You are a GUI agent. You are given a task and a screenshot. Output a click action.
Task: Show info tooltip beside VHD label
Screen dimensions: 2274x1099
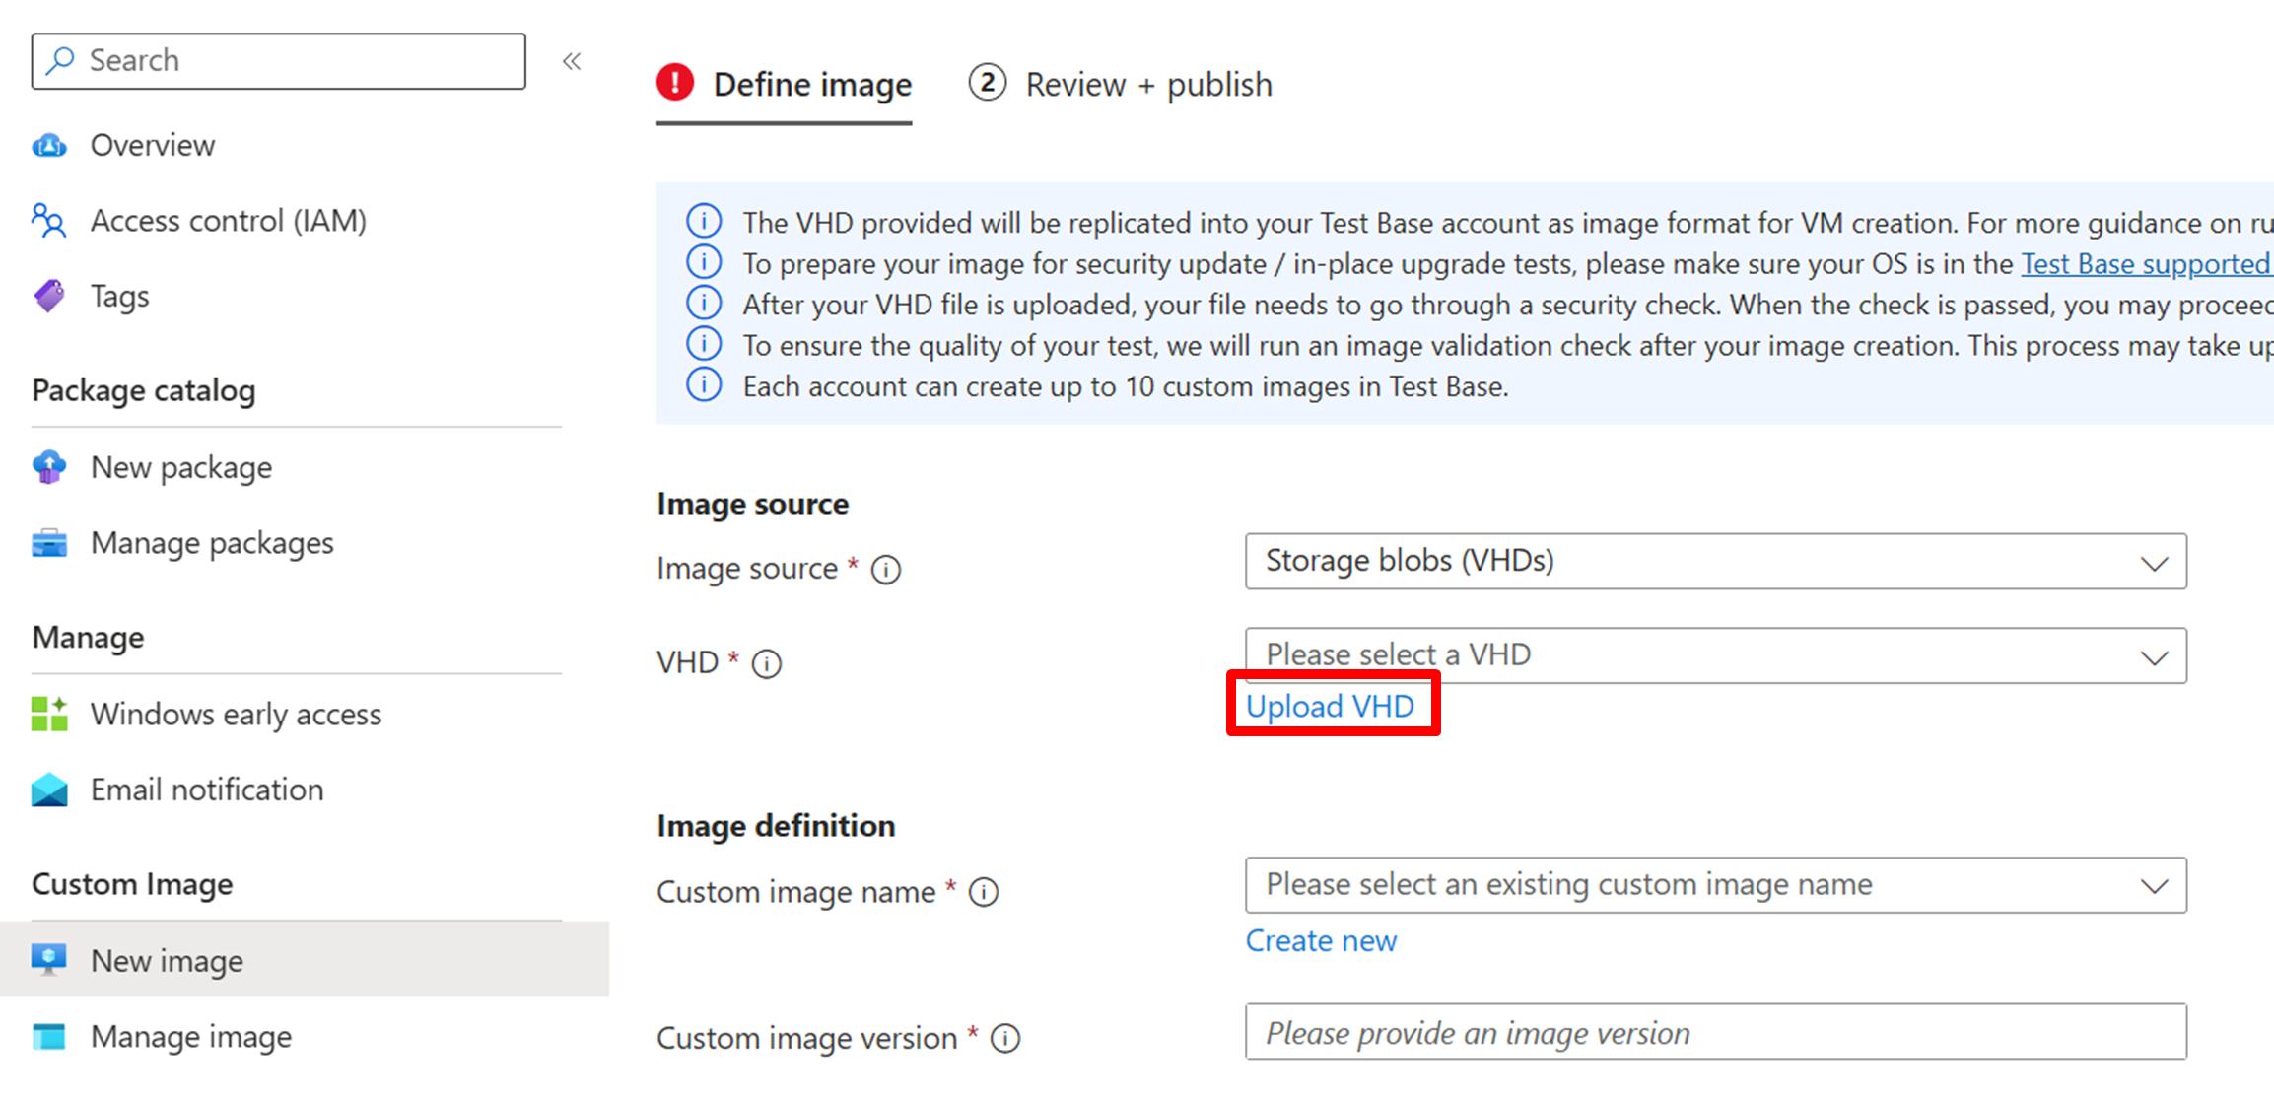[x=767, y=664]
